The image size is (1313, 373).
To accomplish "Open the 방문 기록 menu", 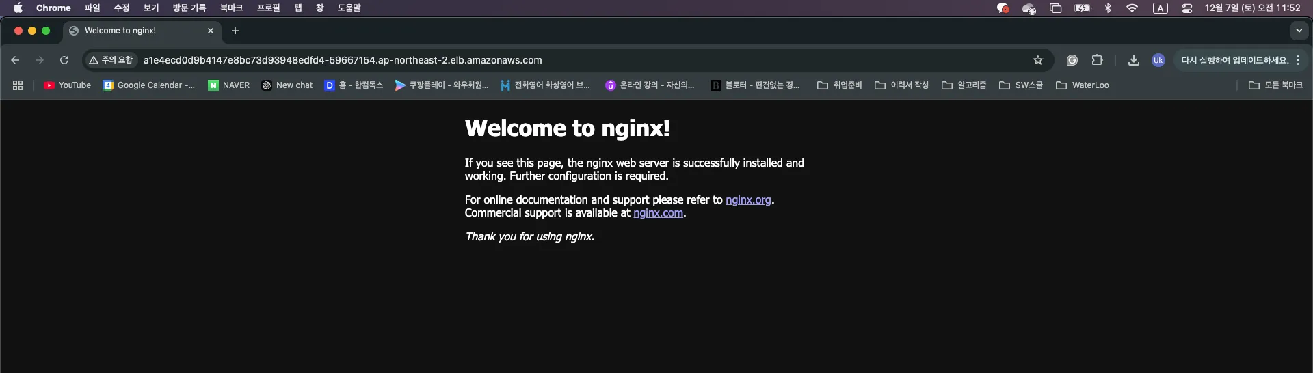I will click(x=189, y=8).
